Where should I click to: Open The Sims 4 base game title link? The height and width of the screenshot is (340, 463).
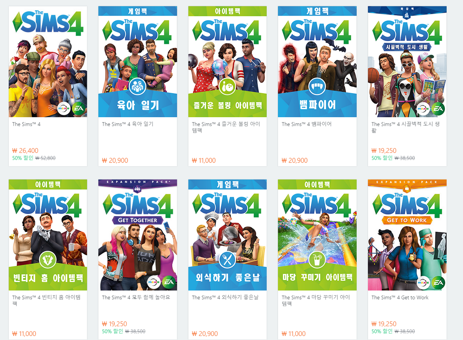26,124
